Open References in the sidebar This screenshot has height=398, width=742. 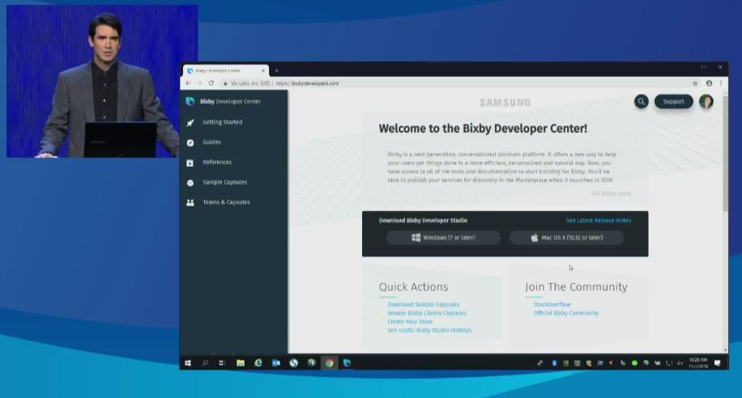click(217, 162)
